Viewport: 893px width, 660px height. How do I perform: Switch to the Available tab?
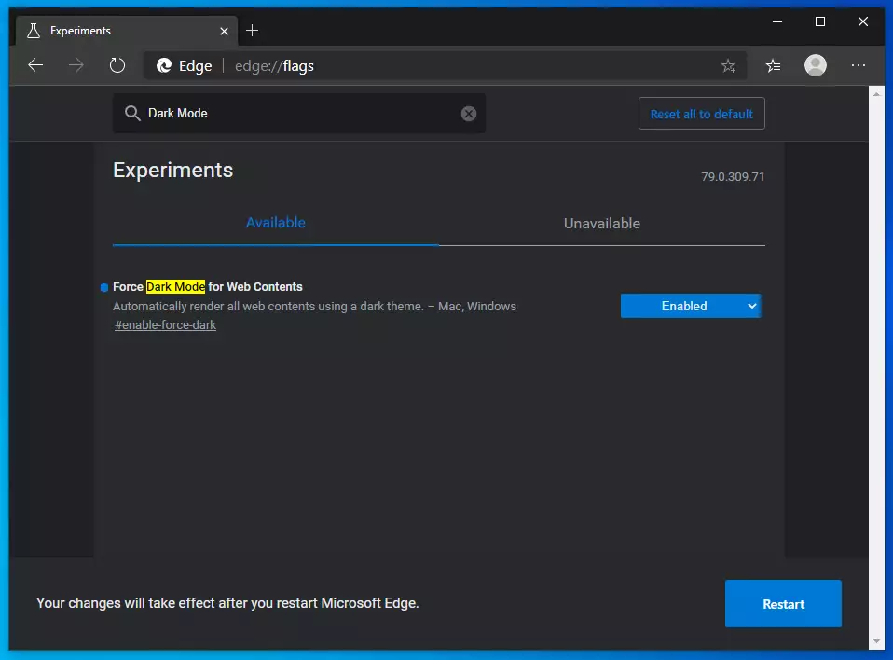click(276, 223)
